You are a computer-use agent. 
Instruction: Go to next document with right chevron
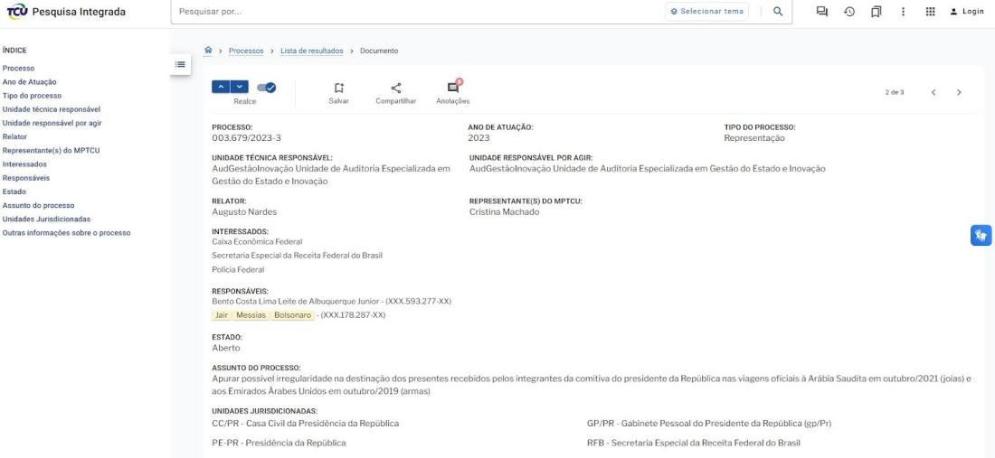[959, 92]
